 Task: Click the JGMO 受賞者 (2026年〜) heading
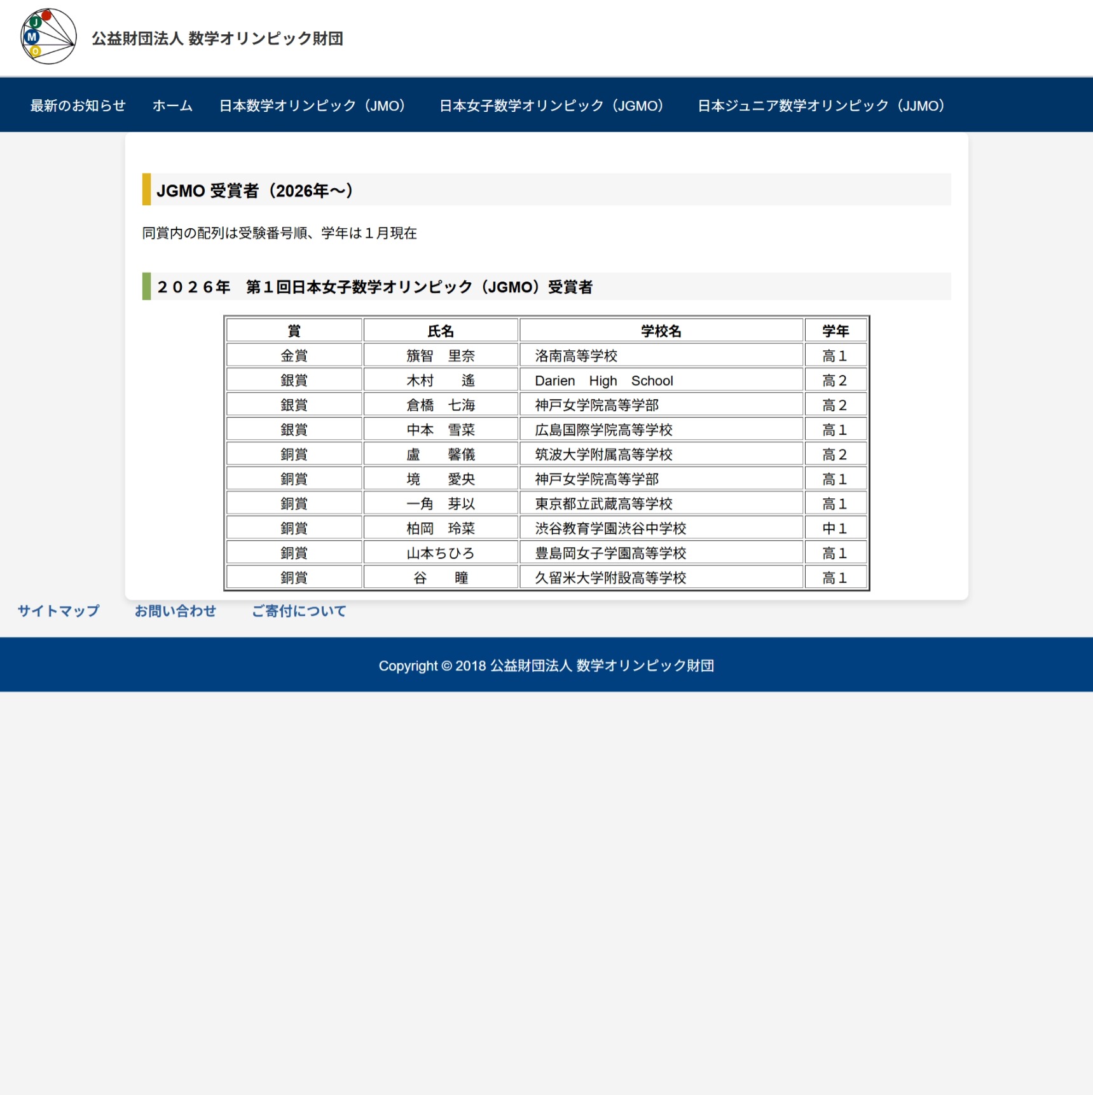coord(255,191)
